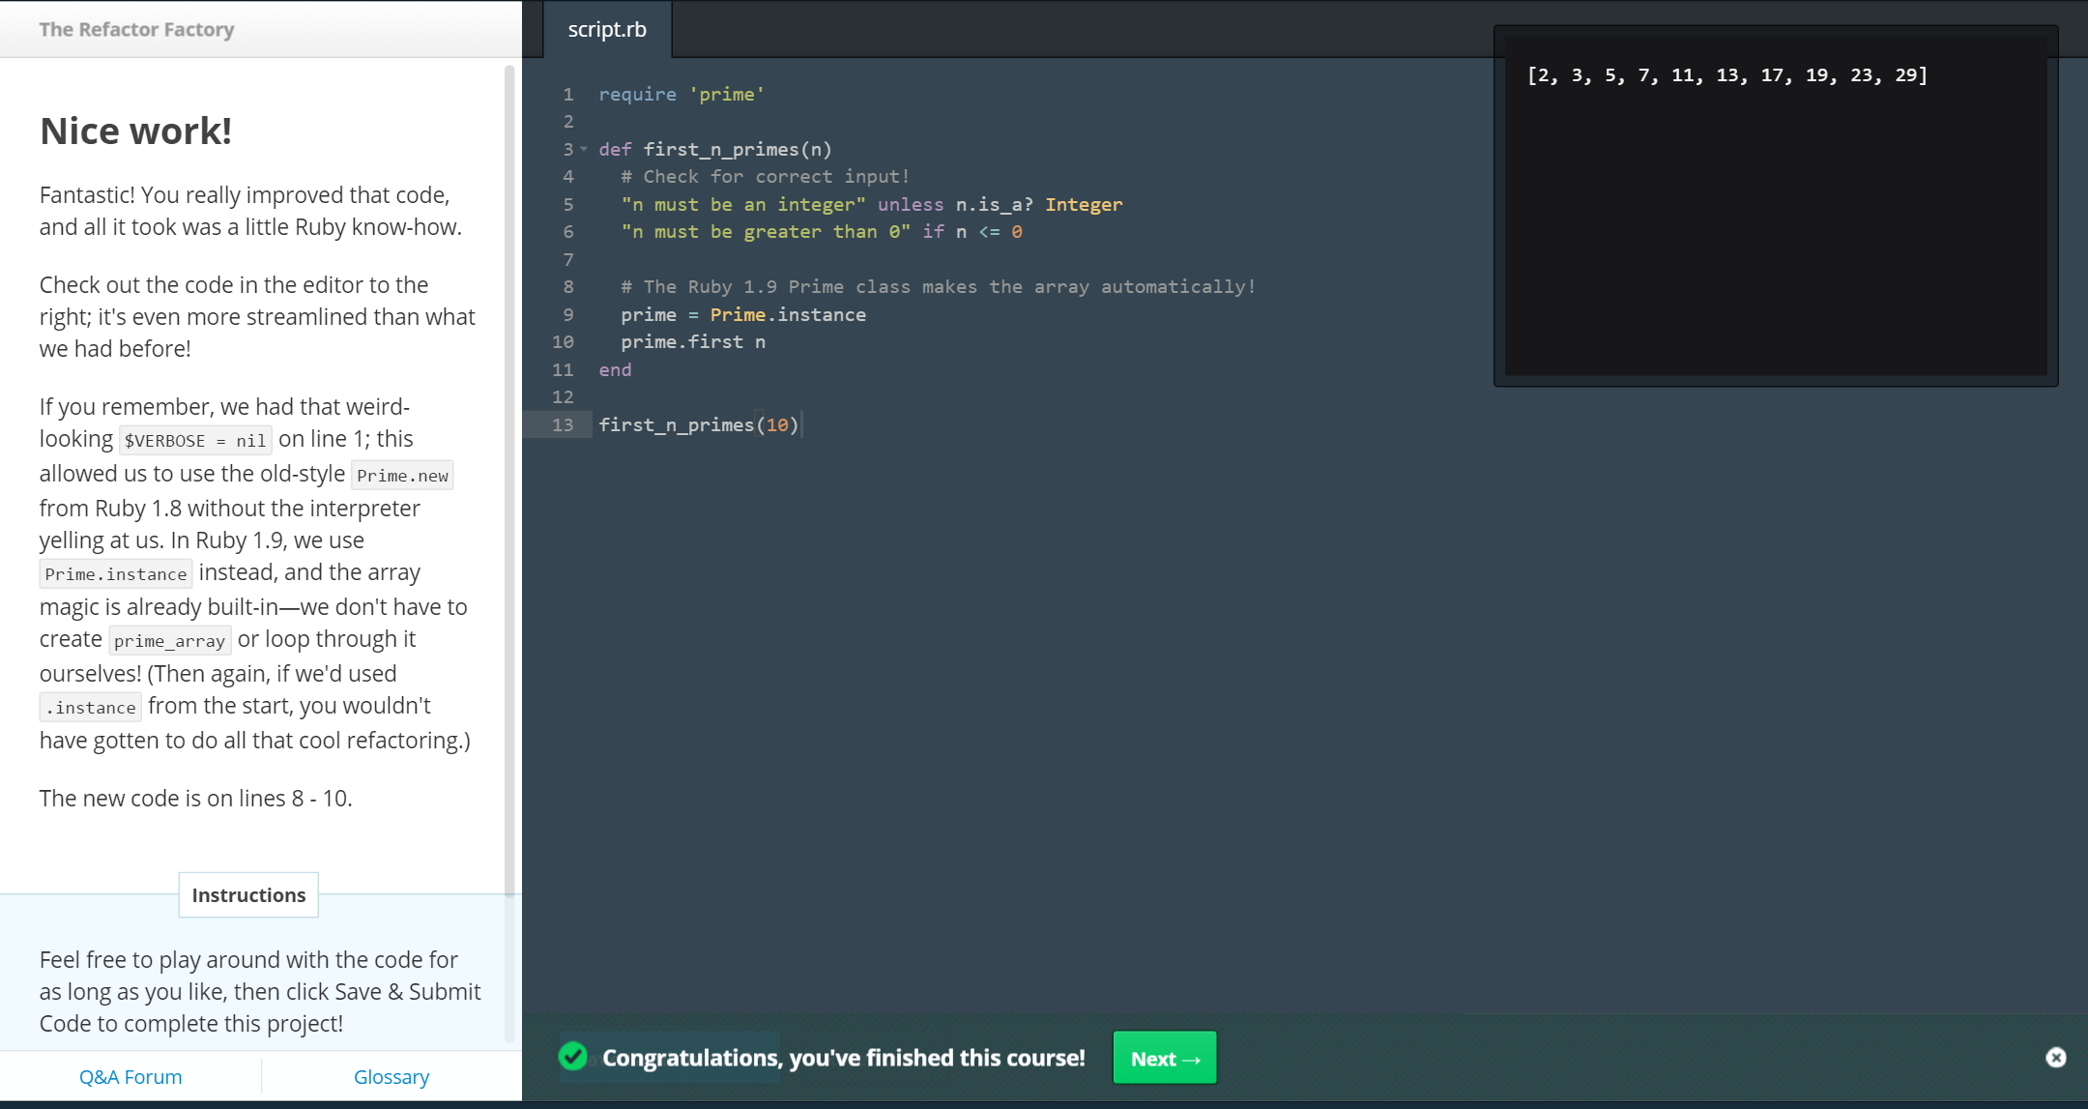Click the green checkmark success icon

[573, 1057]
